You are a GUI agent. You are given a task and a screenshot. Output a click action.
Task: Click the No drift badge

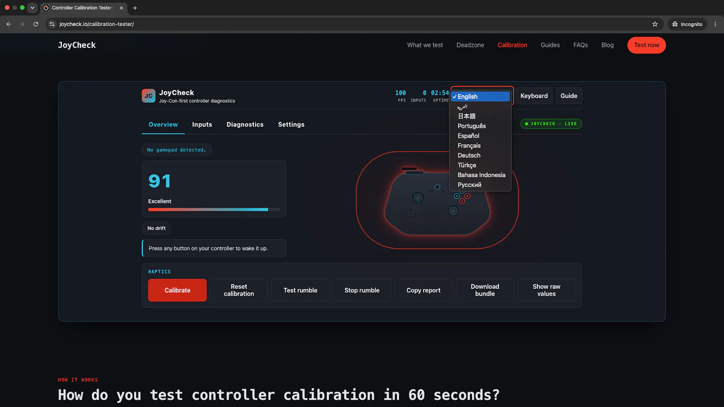click(157, 228)
